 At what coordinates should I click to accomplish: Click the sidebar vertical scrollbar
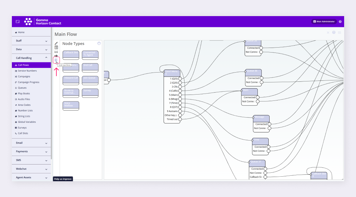(51, 93)
